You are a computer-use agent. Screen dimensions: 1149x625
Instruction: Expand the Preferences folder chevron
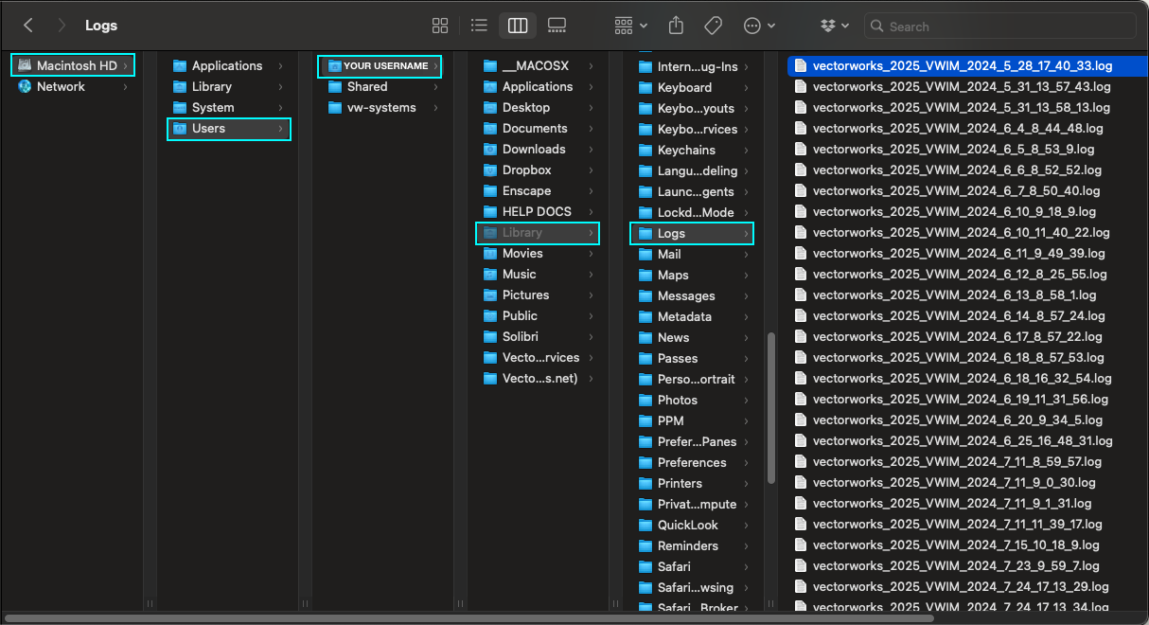click(747, 462)
